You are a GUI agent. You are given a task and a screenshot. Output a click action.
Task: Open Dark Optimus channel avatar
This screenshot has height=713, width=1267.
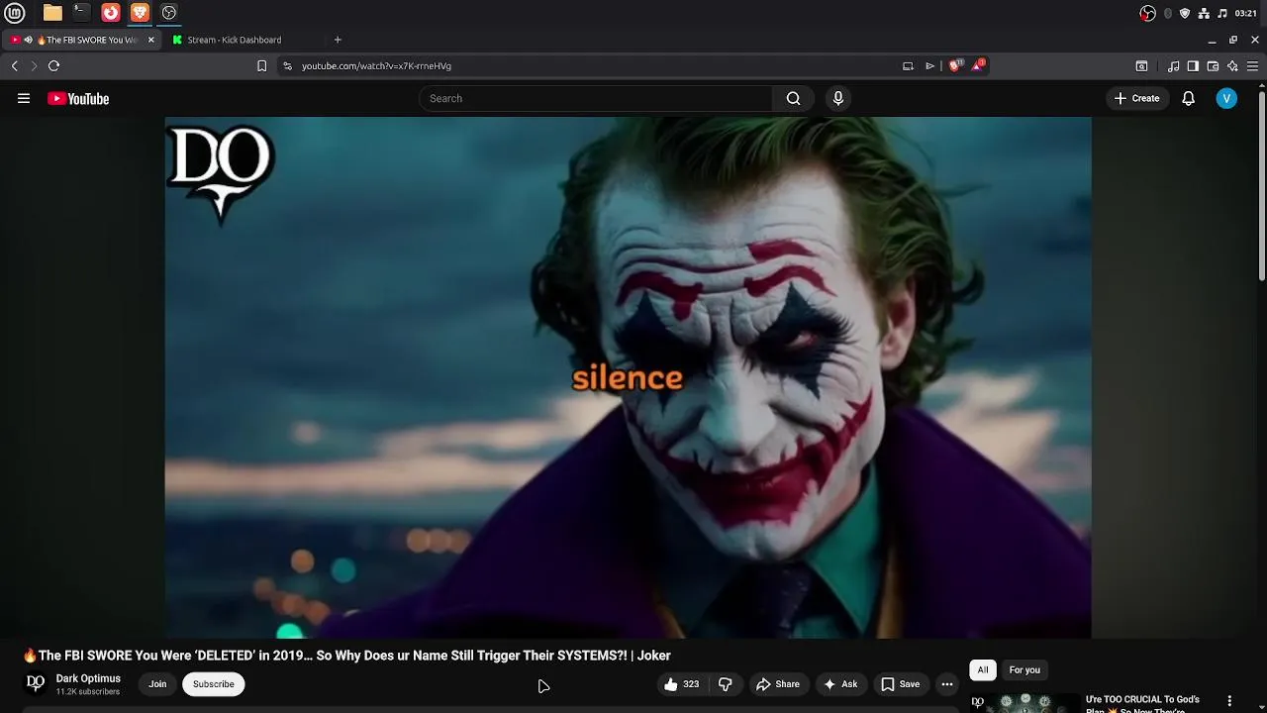click(36, 683)
